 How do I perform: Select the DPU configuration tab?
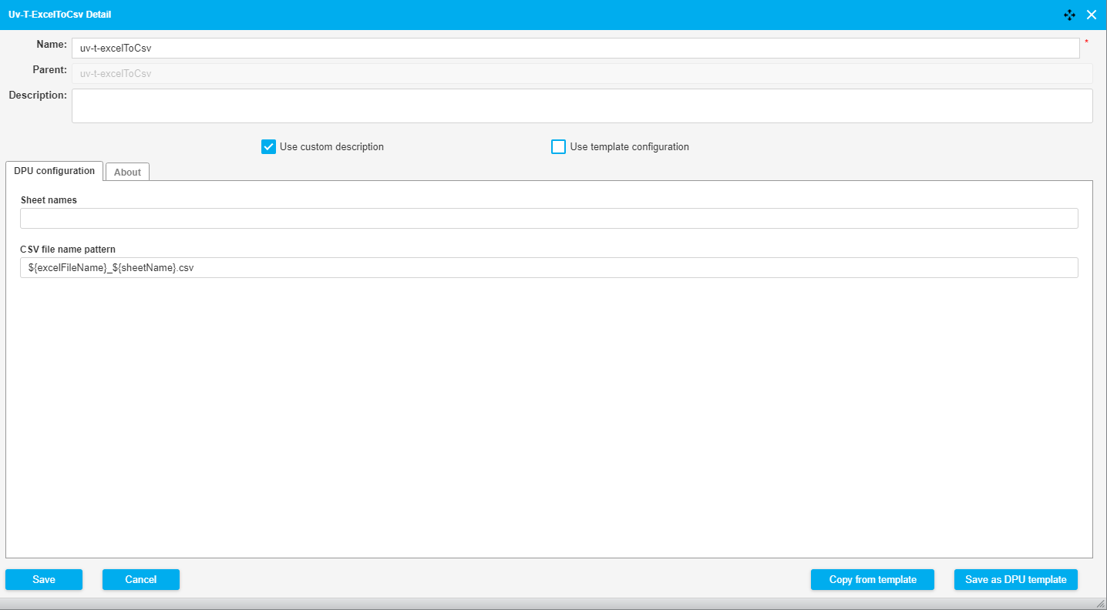click(54, 171)
